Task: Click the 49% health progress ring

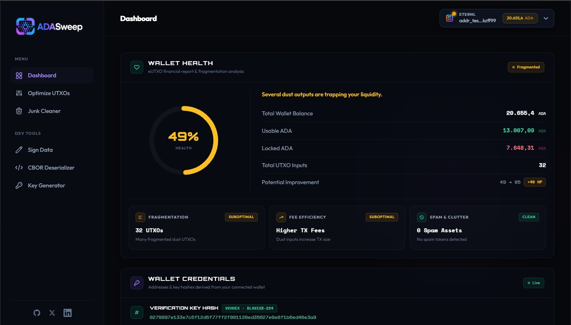Action: 184,140
